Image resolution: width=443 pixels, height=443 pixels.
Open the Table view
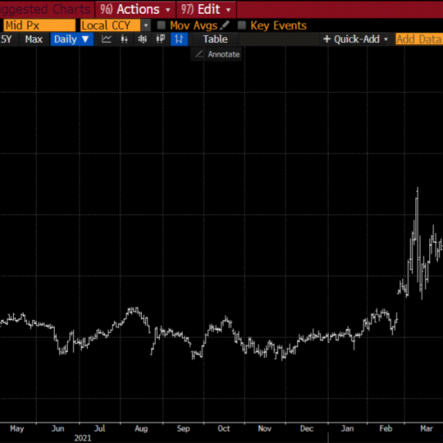(x=215, y=39)
